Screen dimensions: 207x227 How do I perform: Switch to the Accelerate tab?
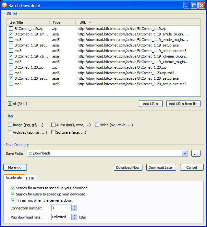[x=14, y=178]
